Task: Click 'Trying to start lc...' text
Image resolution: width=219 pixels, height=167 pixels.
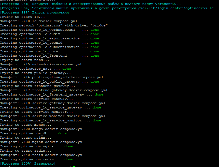Action: pyautogui.click(x=22, y=17)
